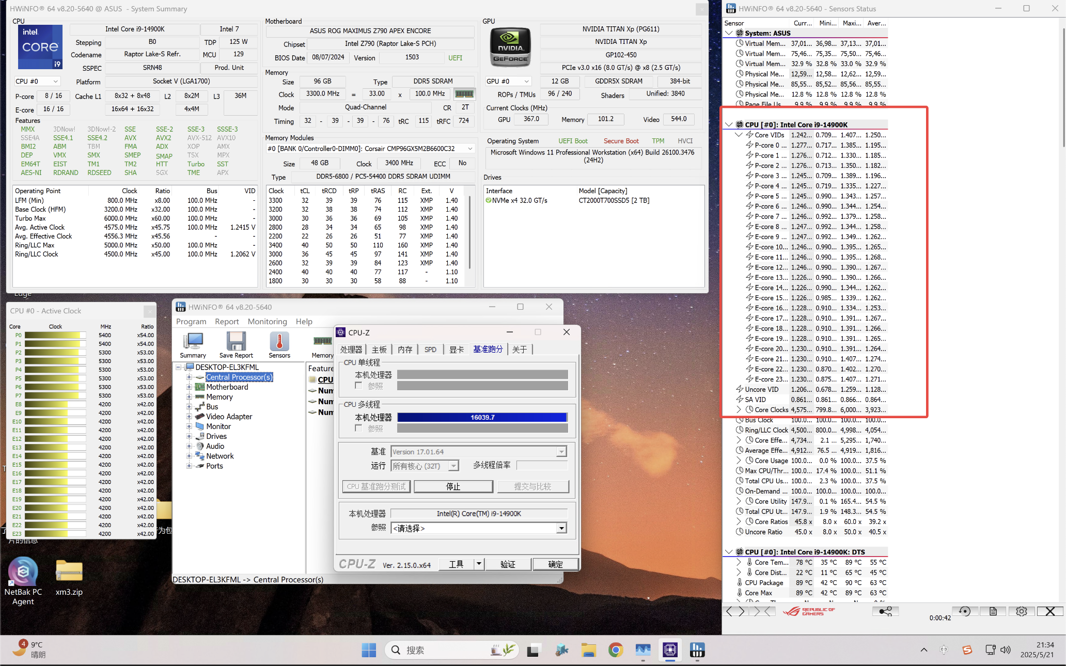Open the weather widget showing 9°C
Viewport: 1066px width, 666px height.
point(29,649)
